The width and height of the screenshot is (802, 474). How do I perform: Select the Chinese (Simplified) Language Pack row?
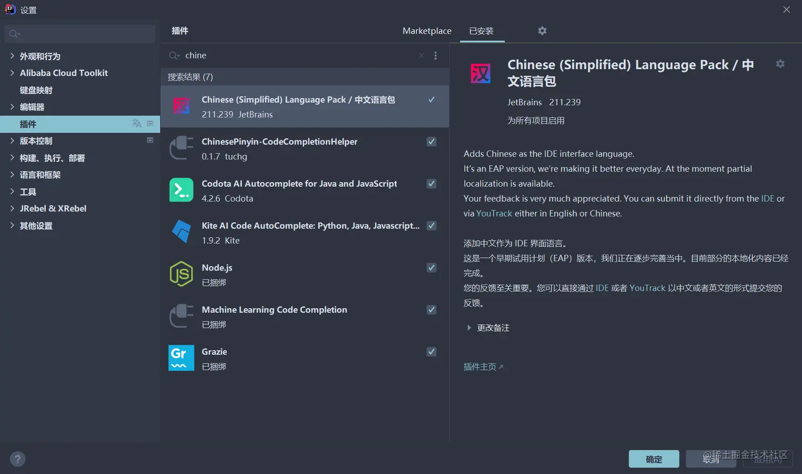[305, 106]
